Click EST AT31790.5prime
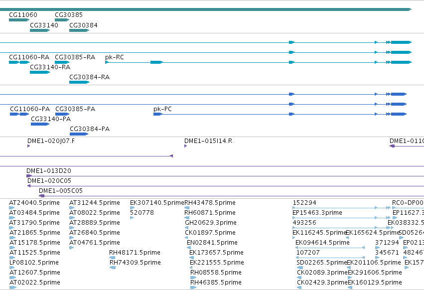The height and width of the screenshot is (290, 424). (x=34, y=223)
